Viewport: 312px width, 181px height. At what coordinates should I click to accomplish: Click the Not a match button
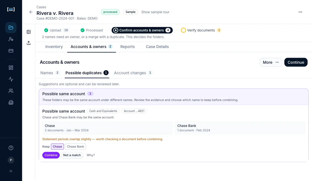(72, 155)
